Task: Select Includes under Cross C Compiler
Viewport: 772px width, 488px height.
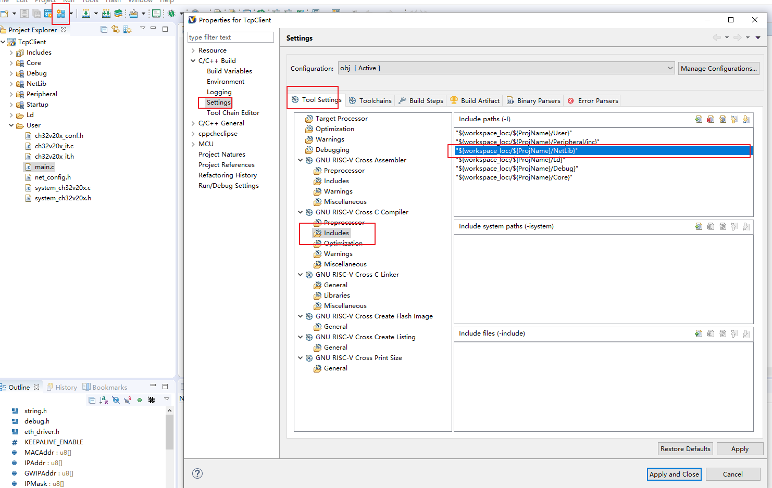Action: 336,233
